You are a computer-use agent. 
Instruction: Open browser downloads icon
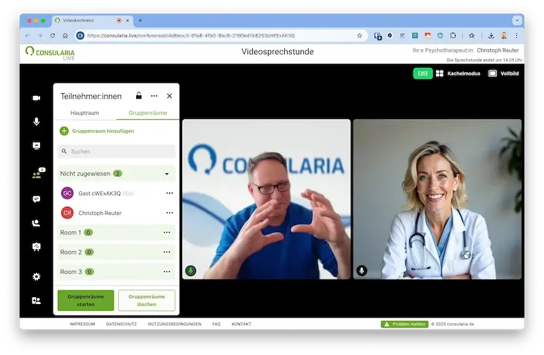[491, 35]
